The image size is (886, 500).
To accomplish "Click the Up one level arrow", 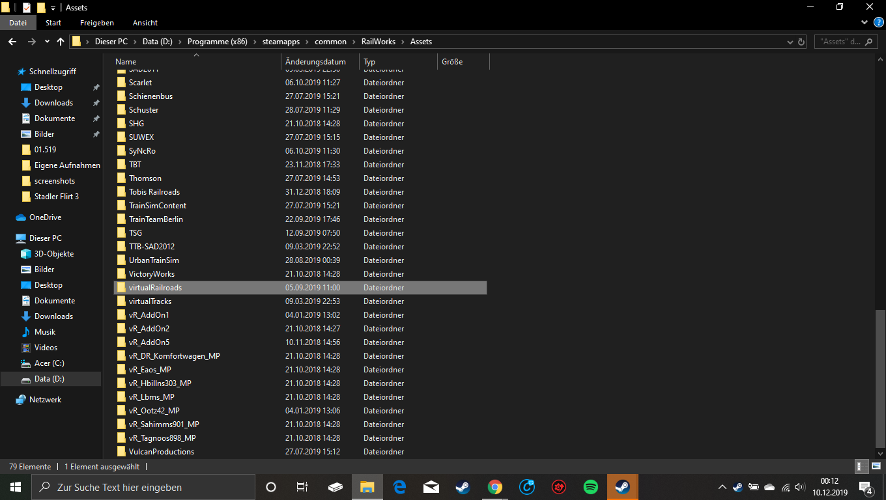I will pyautogui.click(x=61, y=42).
